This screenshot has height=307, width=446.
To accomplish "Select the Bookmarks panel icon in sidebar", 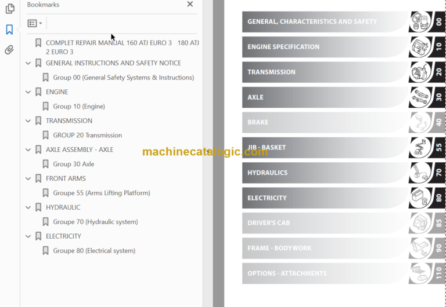I will pos(9,29).
